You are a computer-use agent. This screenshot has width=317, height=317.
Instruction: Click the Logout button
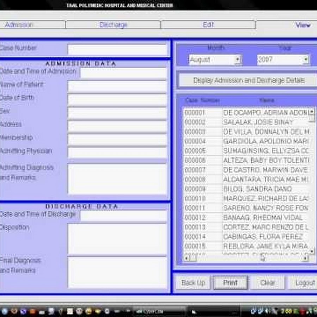304,282
